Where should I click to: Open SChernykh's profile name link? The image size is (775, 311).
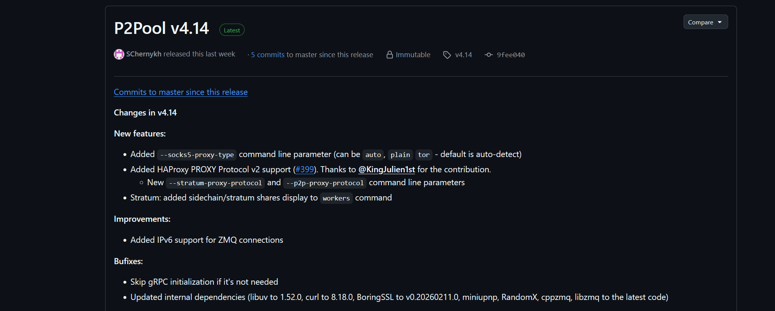click(144, 54)
